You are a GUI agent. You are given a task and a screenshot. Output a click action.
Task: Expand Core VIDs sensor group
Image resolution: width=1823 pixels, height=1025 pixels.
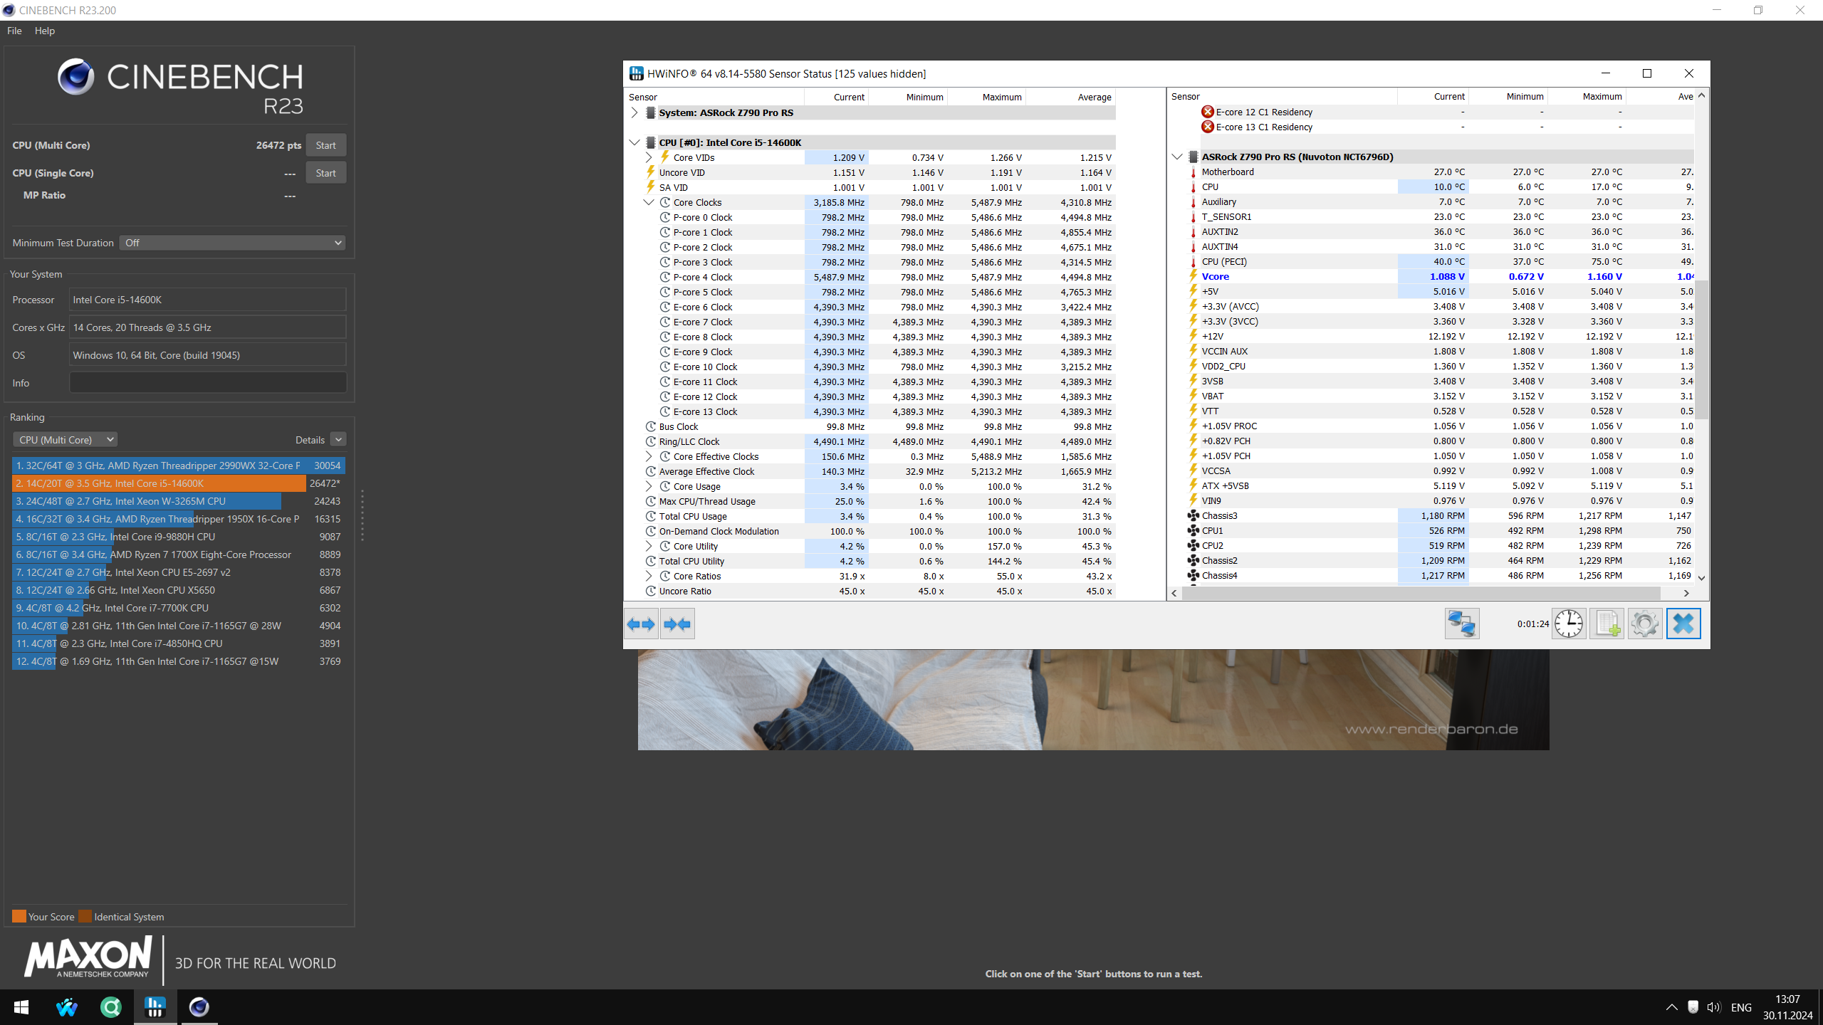(x=649, y=157)
